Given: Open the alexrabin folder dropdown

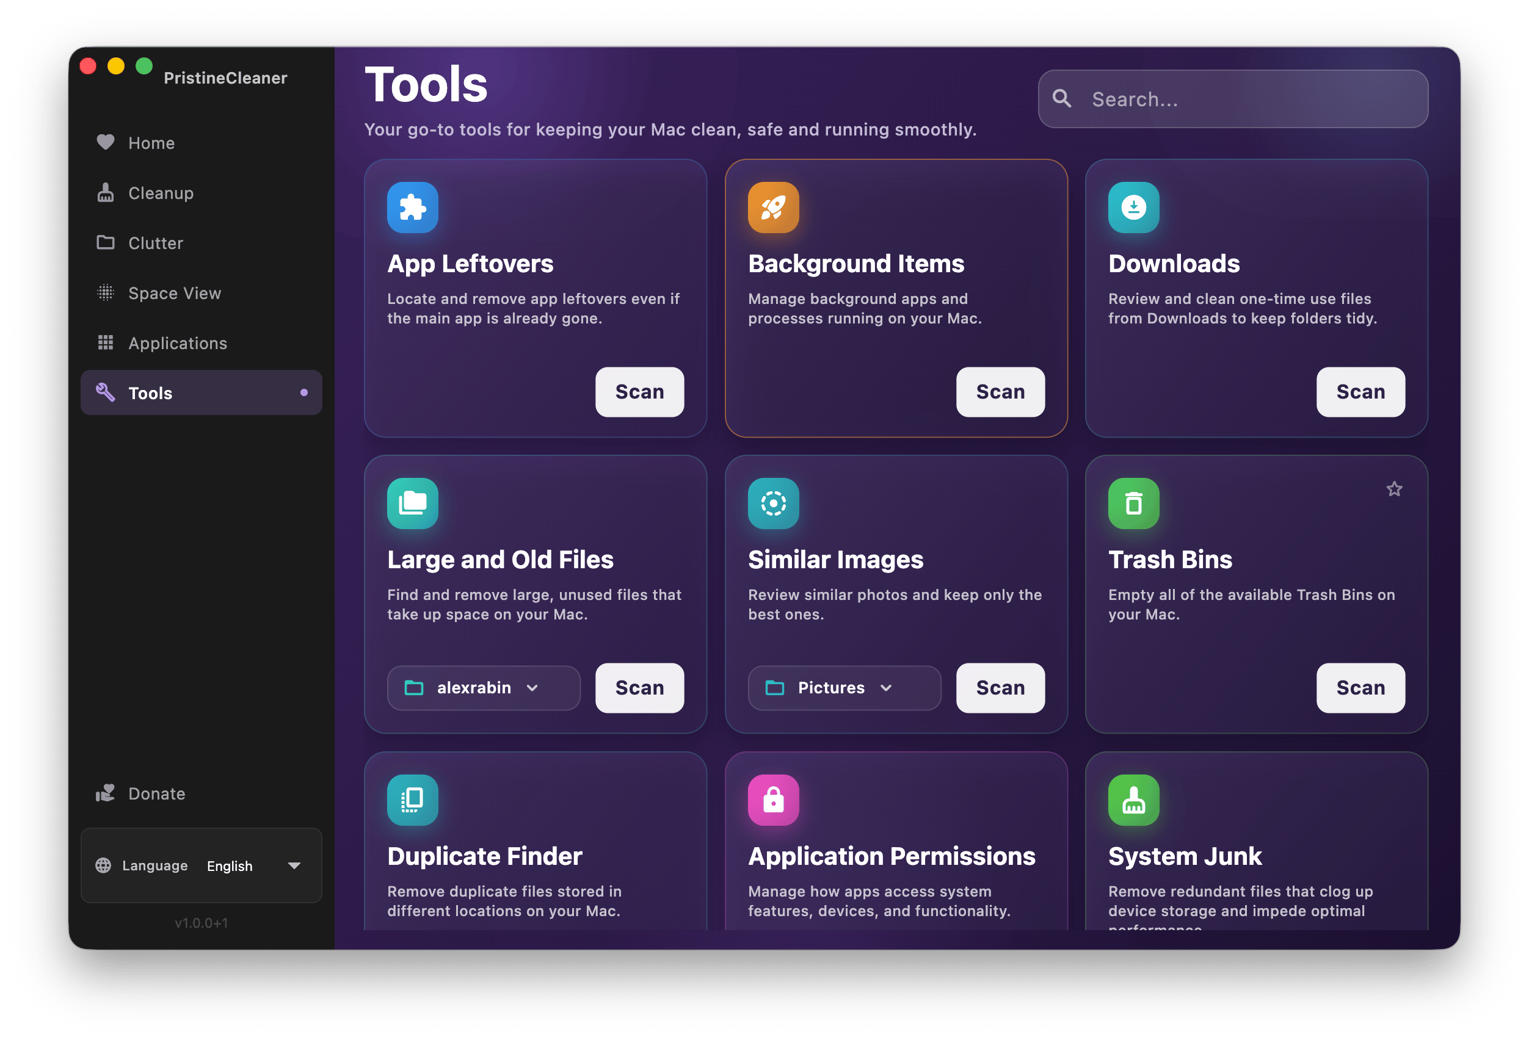Looking at the screenshot, I should click(x=484, y=688).
